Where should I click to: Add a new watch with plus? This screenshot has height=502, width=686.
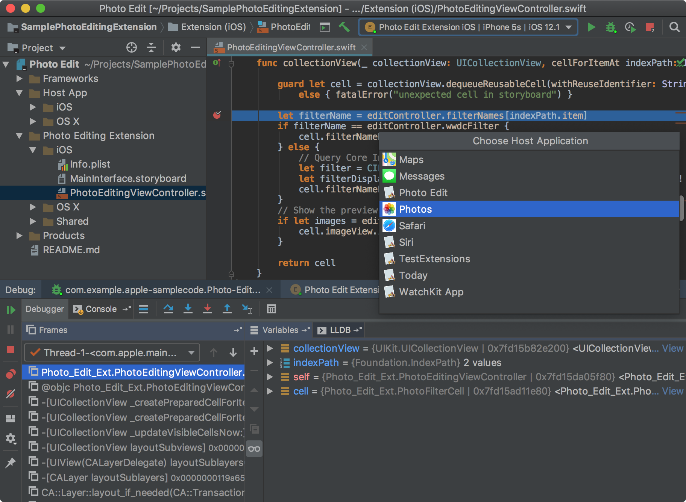(254, 351)
